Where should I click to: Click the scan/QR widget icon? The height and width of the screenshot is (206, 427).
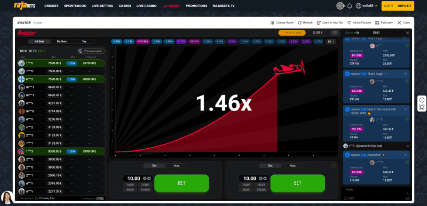422,107
